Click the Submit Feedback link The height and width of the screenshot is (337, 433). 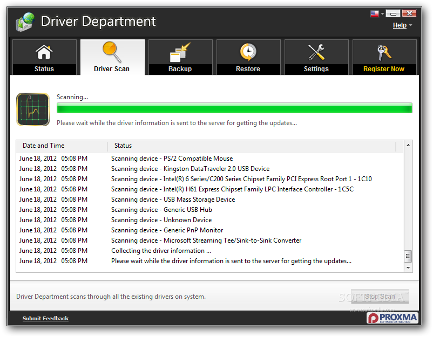(x=45, y=318)
